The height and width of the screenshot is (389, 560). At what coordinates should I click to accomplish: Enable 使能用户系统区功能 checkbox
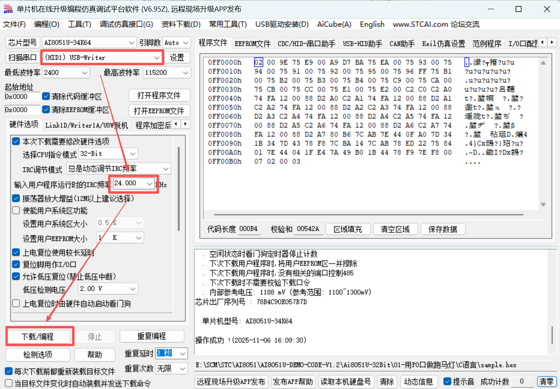click(15, 210)
